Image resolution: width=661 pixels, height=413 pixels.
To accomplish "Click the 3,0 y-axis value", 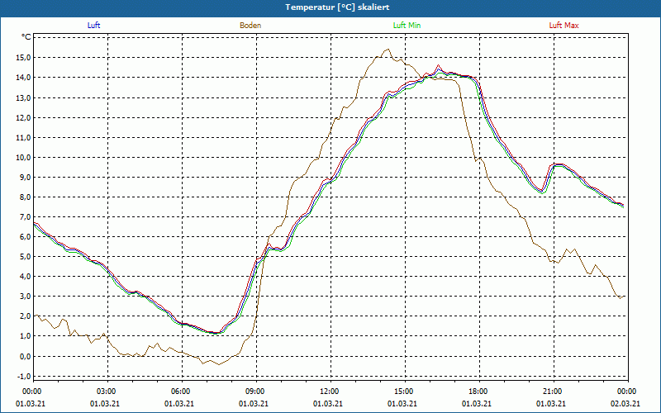I will click(26, 296).
